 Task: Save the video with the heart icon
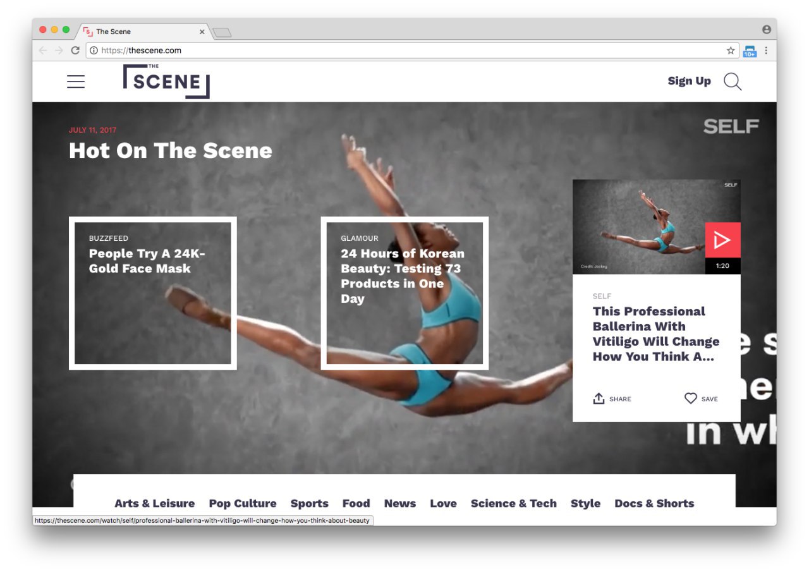[x=691, y=399]
